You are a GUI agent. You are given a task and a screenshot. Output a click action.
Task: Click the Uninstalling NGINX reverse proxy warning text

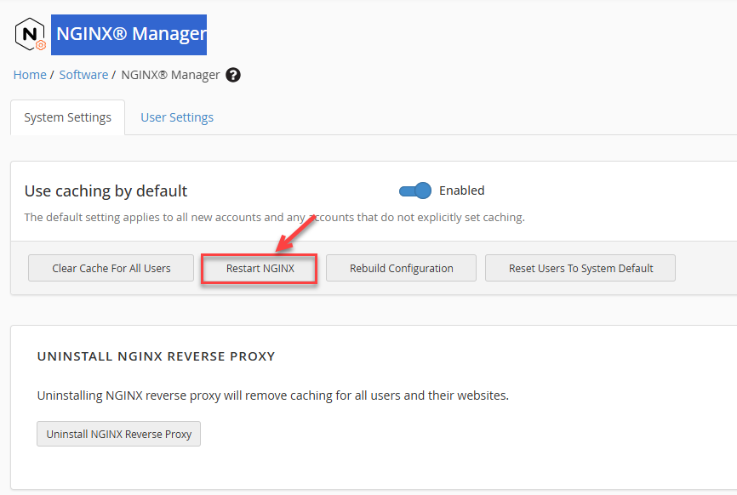(272, 395)
